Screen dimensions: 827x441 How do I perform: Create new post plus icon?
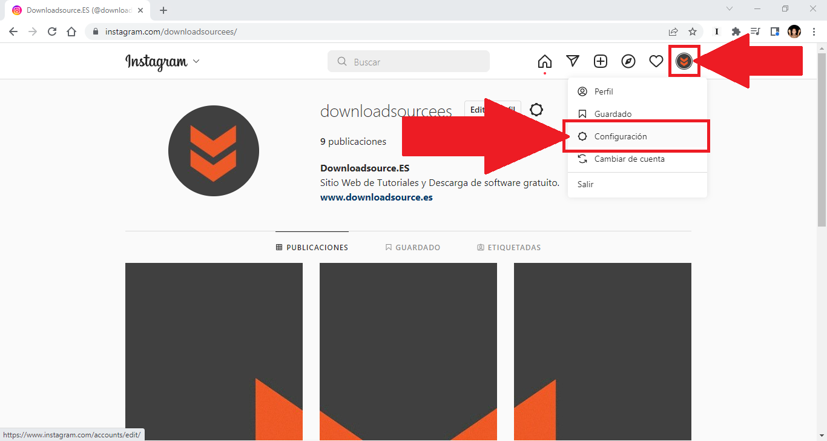click(x=601, y=61)
